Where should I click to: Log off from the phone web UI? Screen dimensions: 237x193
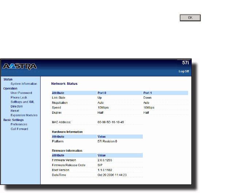point(184,71)
